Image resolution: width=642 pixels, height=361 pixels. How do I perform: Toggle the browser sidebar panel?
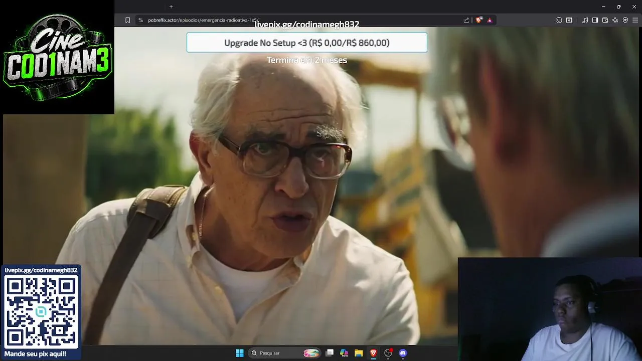click(595, 20)
